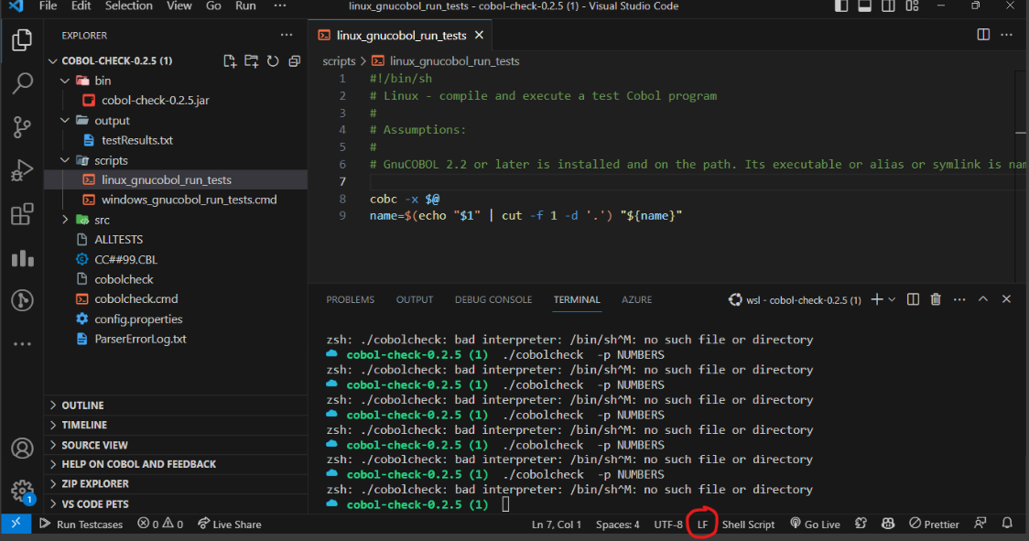This screenshot has height=541, width=1029.
Task: Open the Run and Debug view
Action: [22, 171]
